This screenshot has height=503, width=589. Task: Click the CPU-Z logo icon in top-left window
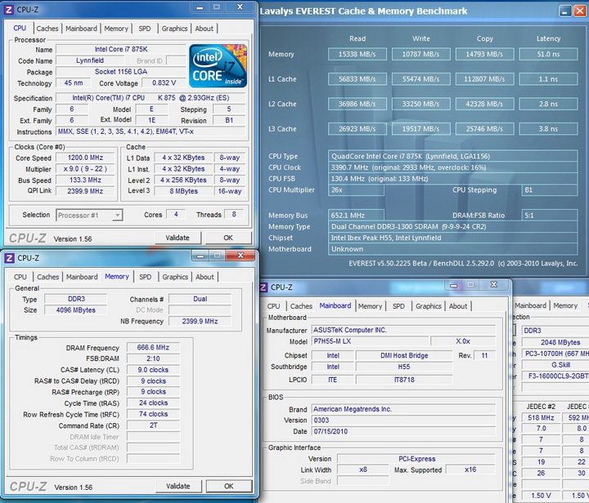click(x=9, y=10)
